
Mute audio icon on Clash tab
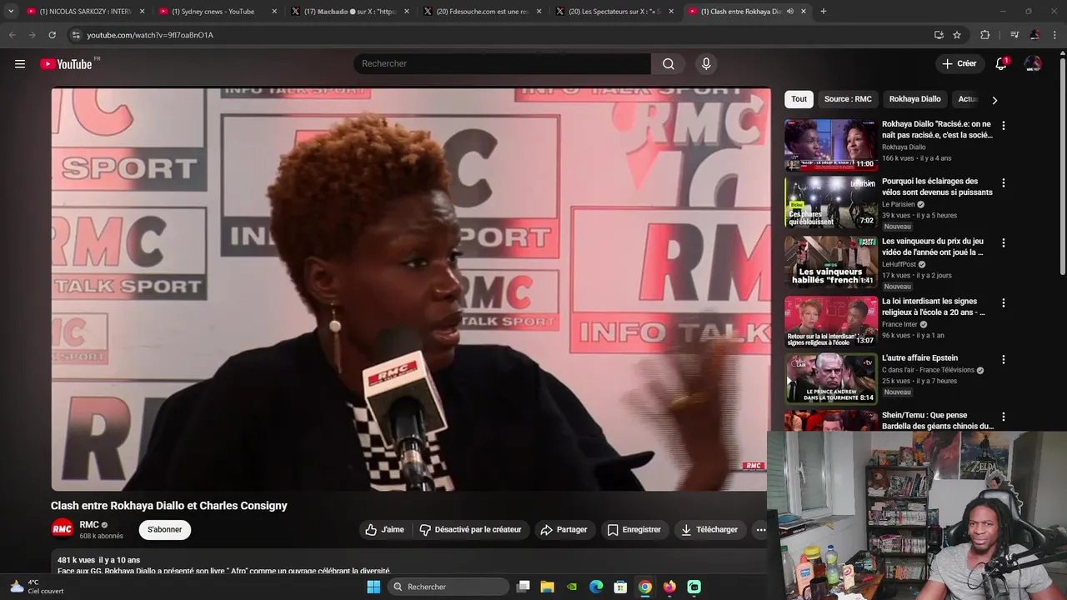point(789,12)
